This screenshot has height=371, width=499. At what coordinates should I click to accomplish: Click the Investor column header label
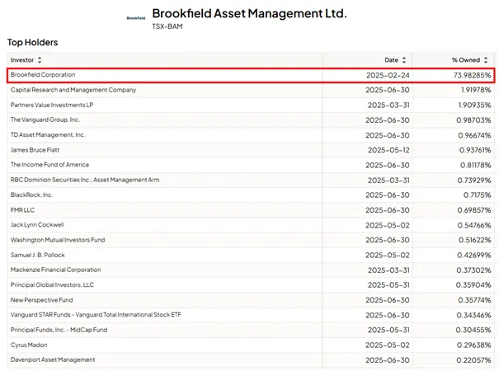point(22,60)
